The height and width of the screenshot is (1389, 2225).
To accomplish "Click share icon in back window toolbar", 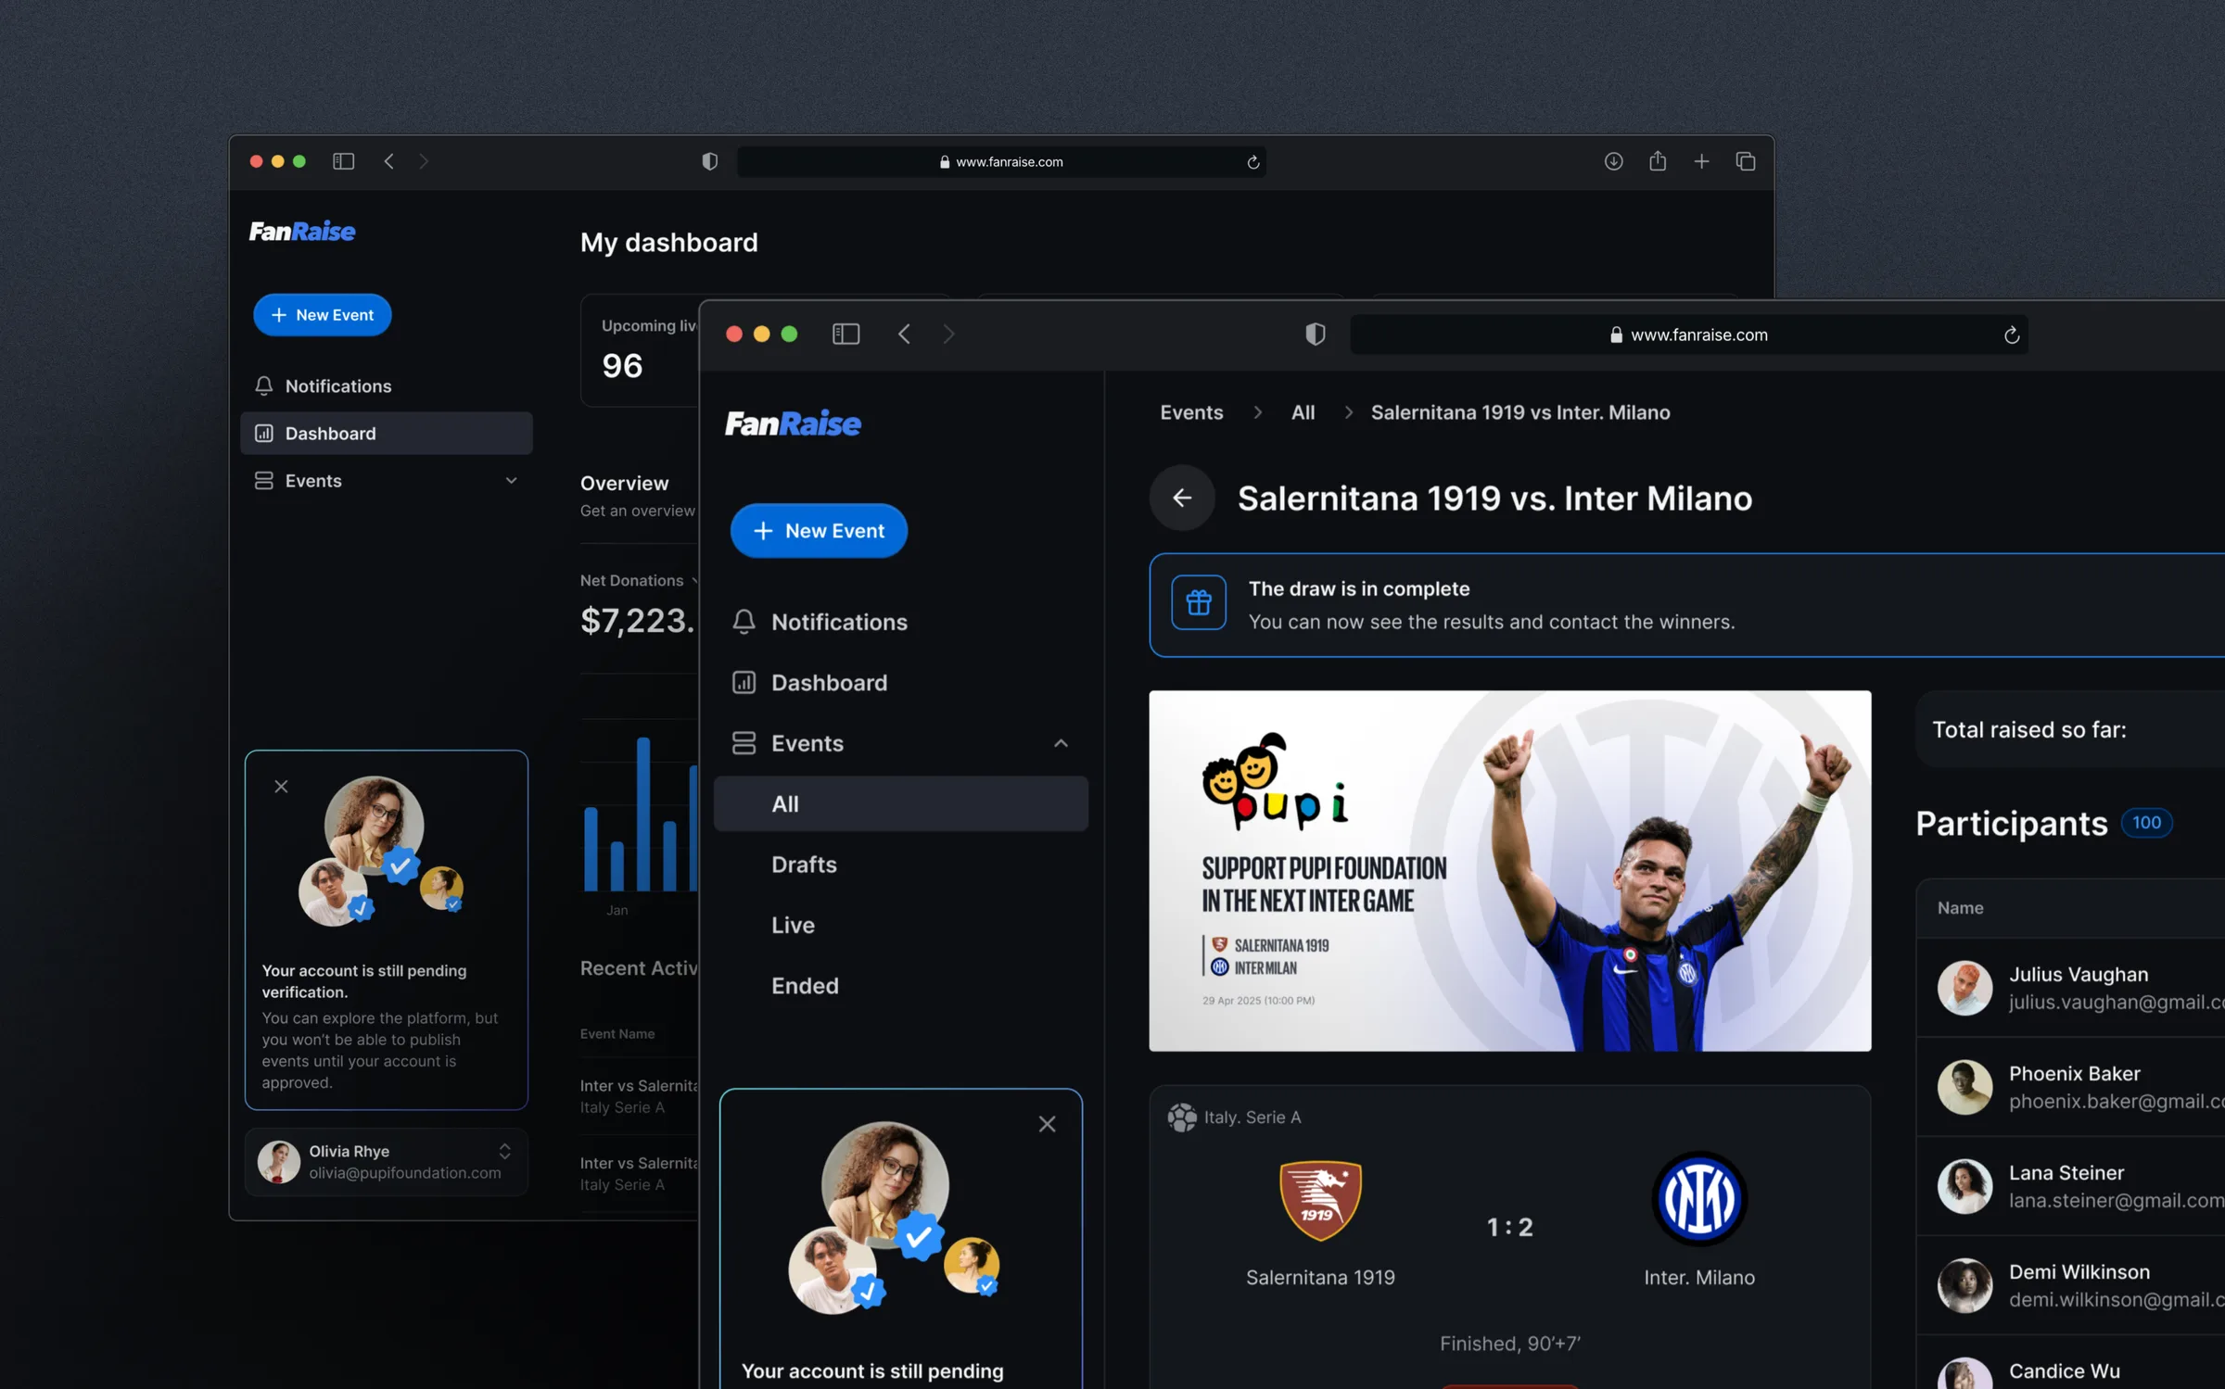I will point(1658,161).
